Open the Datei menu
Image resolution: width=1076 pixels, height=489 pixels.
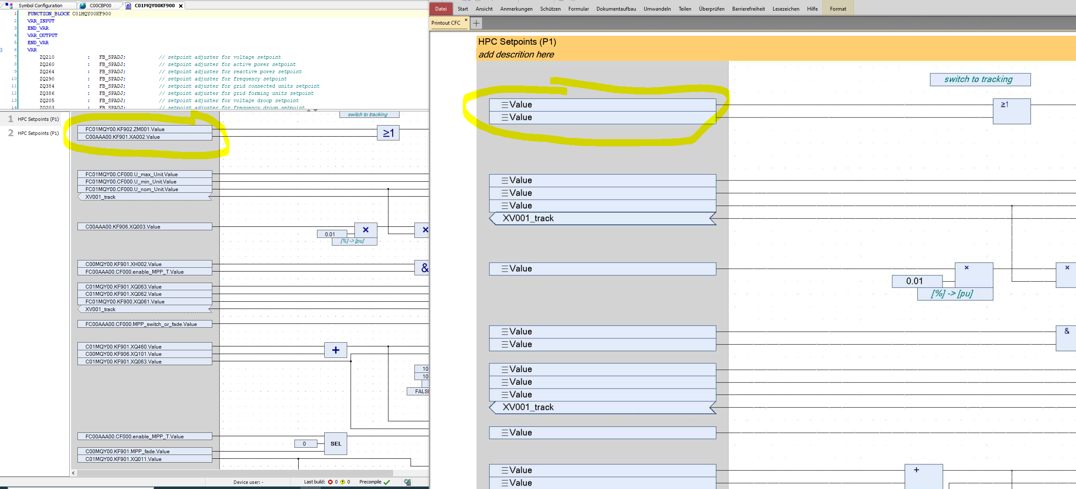pos(441,9)
